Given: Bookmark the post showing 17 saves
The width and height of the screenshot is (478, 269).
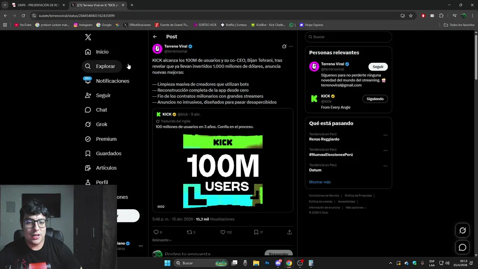Looking at the screenshot, I should click(256, 232).
